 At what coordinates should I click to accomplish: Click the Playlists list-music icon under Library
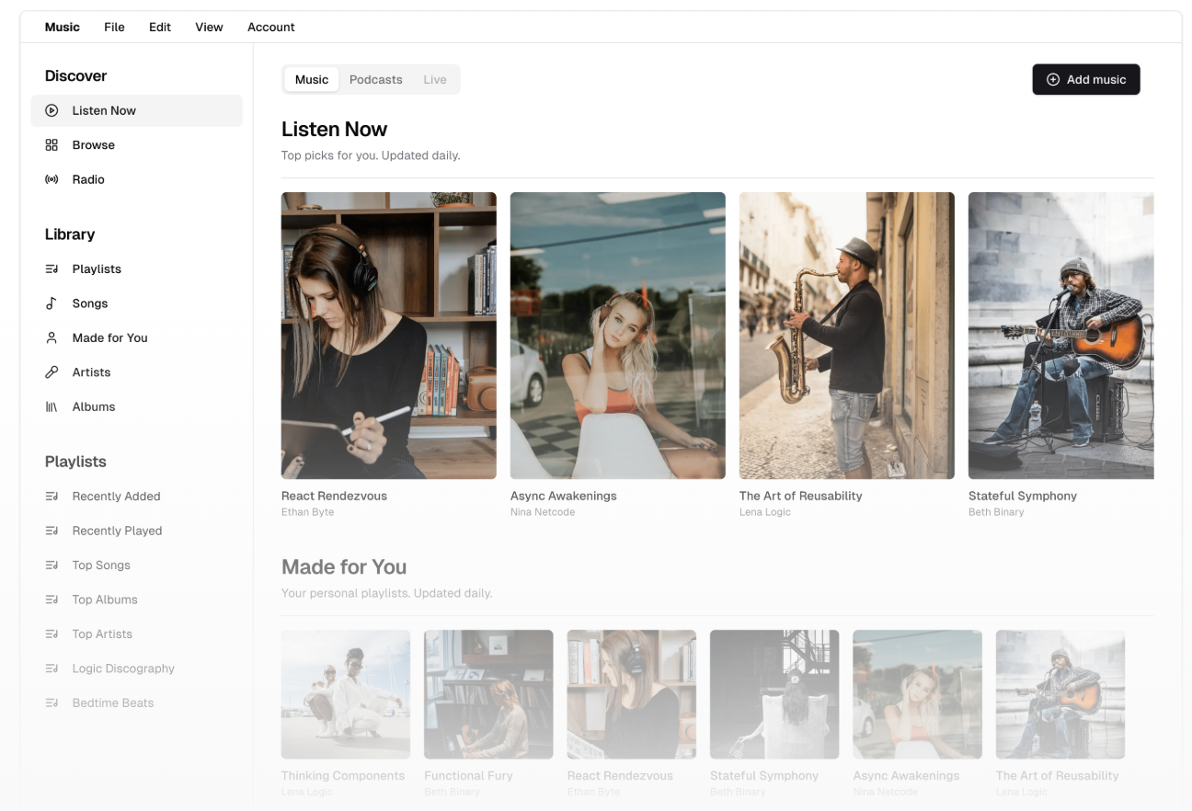[x=52, y=269]
